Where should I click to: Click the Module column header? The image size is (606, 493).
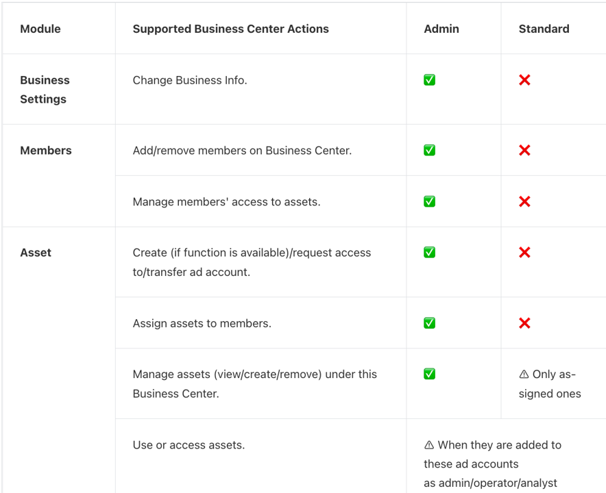tap(40, 29)
